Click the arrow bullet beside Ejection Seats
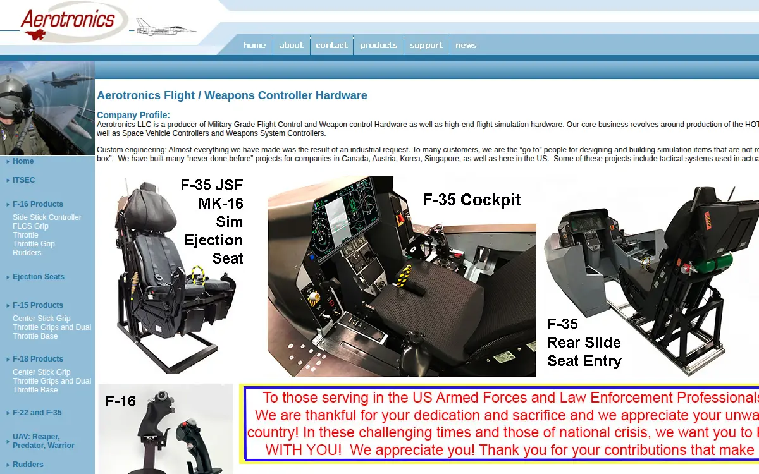This screenshot has height=474, width=759. tap(8, 277)
